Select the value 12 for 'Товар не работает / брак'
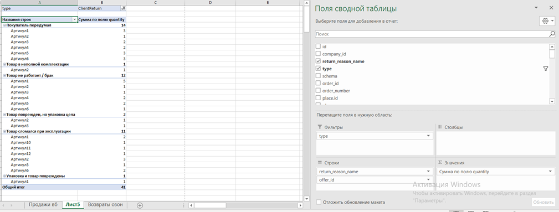Viewport: 559px width, 212px height. click(x=102, y=75)
